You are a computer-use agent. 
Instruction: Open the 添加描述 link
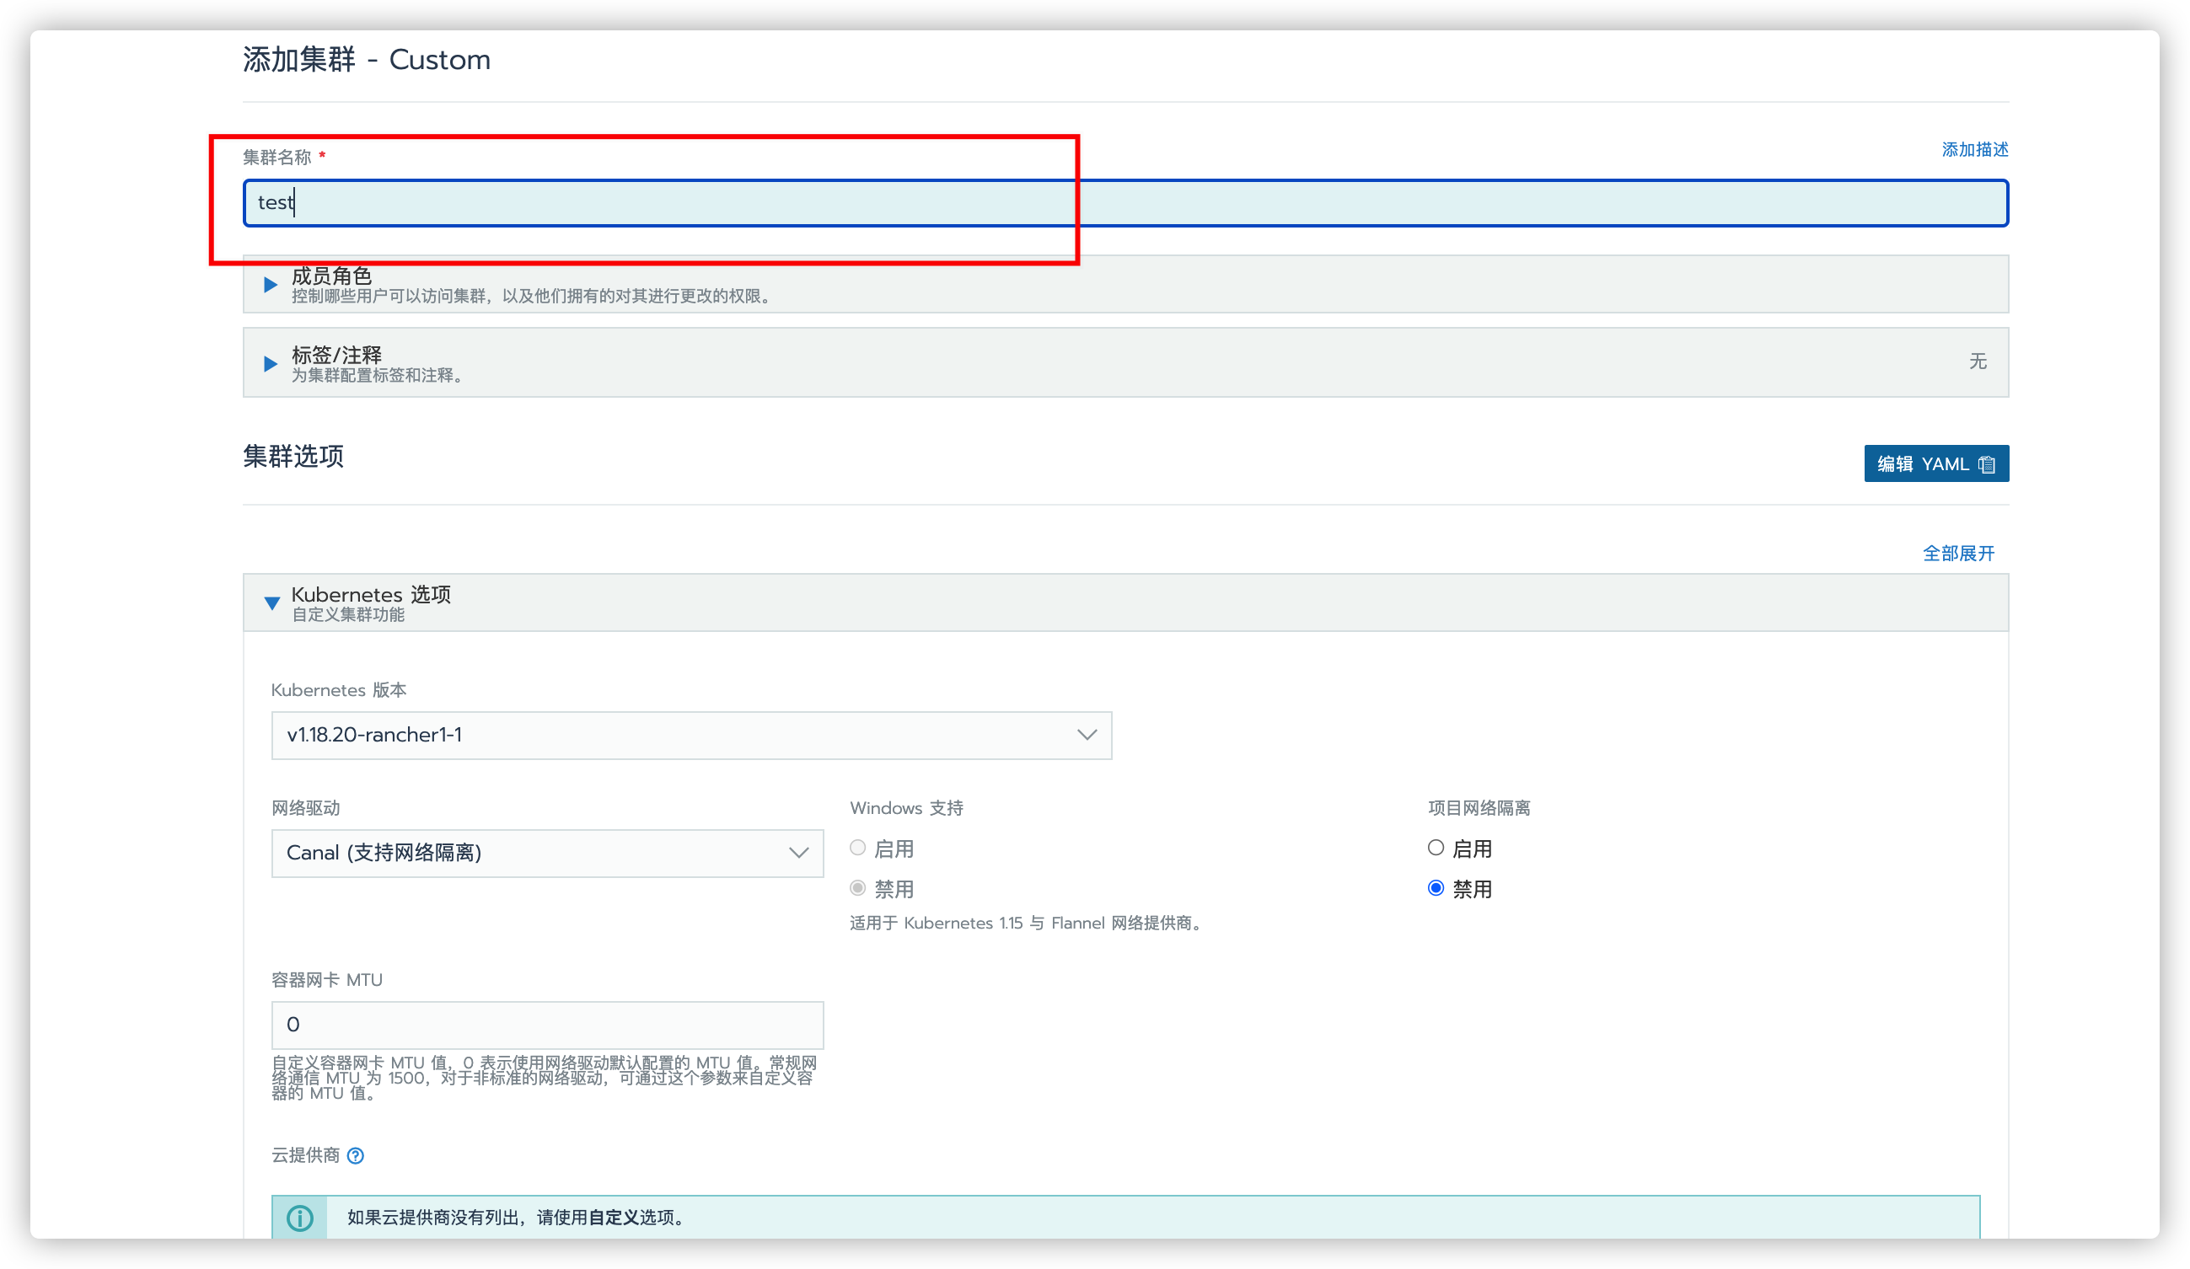pos(1974,149)
